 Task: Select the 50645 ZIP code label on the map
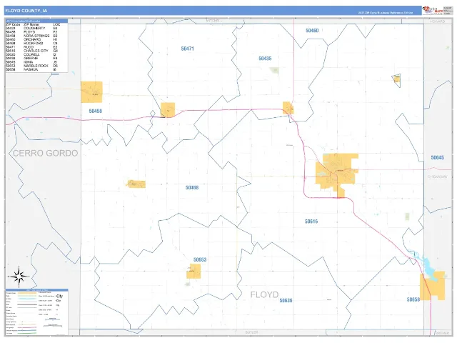(438, 157)
